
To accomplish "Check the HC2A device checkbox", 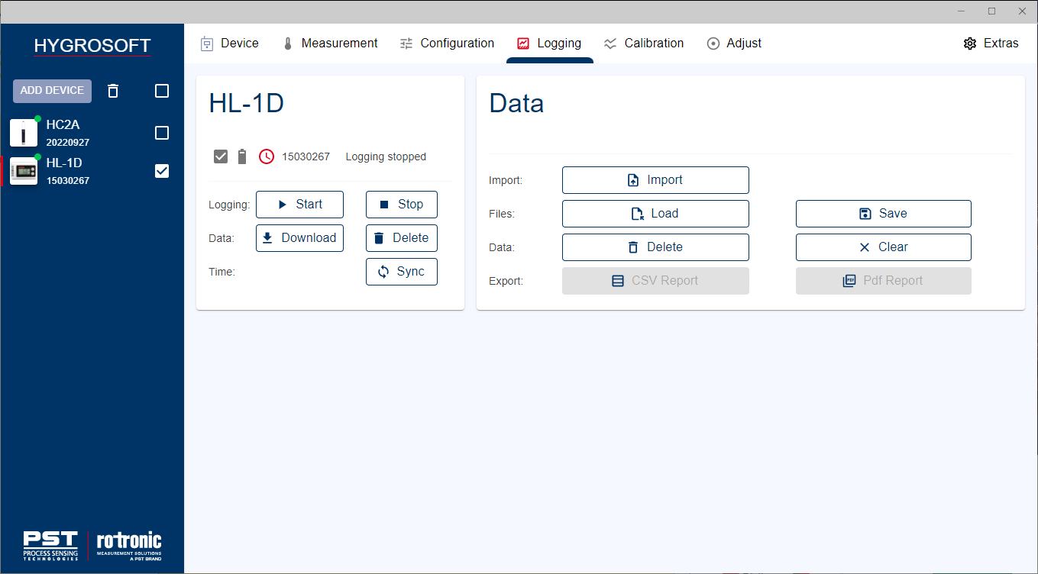I will tap(162, 133).
